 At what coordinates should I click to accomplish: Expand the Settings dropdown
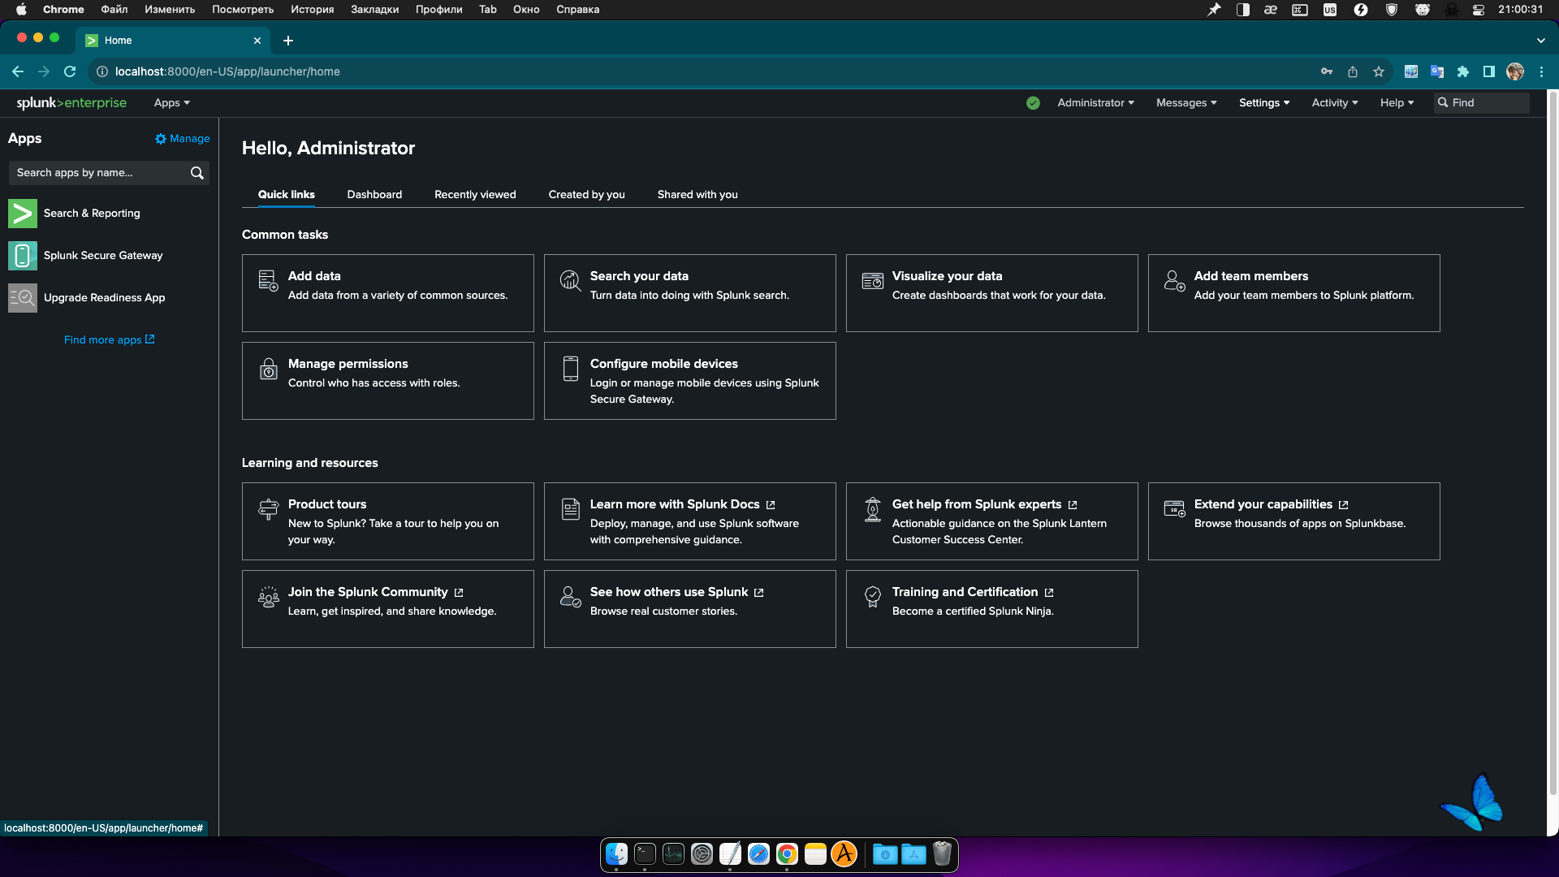click(1263, 103)
